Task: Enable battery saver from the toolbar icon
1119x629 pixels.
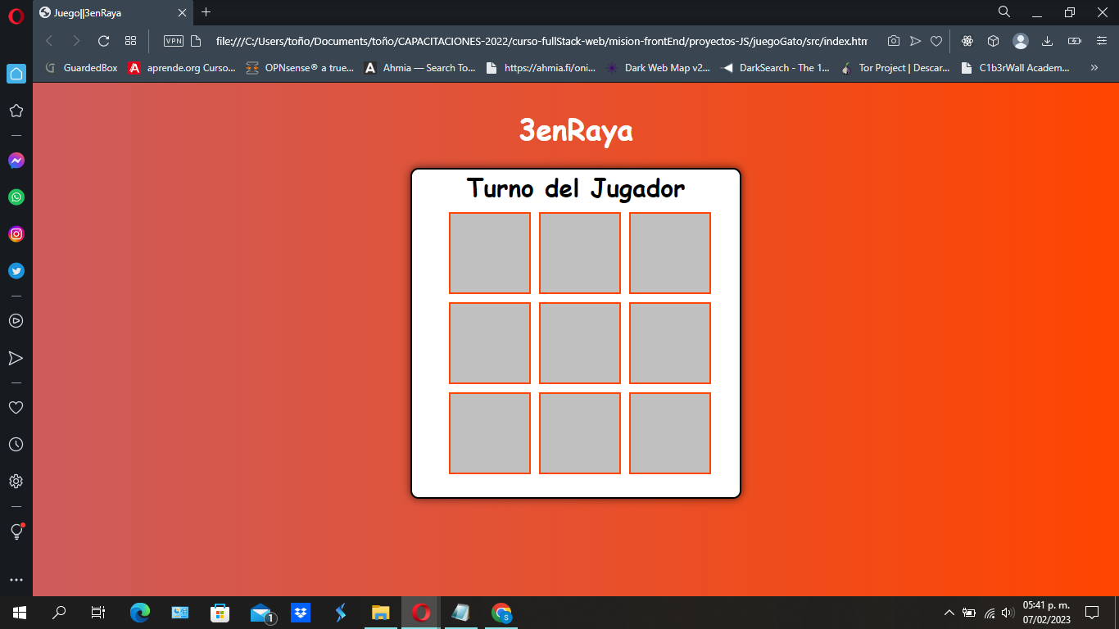Action: [x=1074, y=40]
